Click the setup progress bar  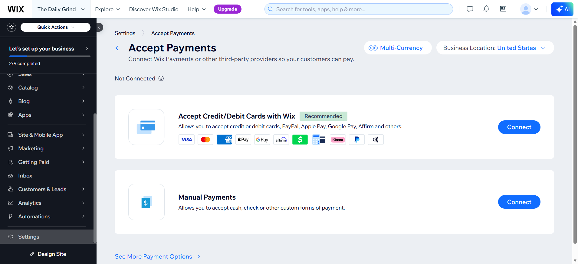point(50,56)
